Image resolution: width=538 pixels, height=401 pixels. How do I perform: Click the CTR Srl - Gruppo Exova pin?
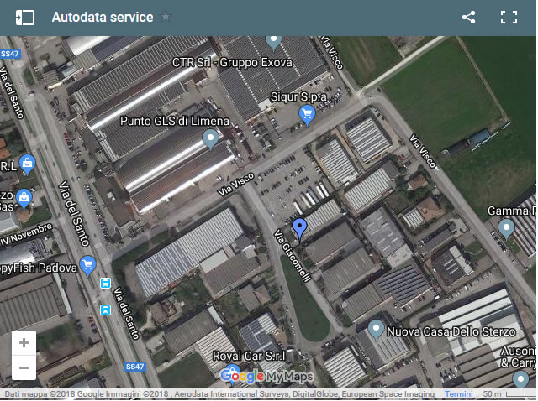coord(273,44)
